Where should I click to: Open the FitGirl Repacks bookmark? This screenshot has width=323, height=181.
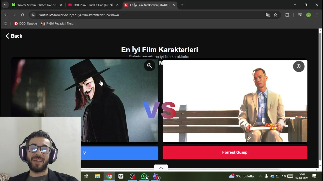58,23
